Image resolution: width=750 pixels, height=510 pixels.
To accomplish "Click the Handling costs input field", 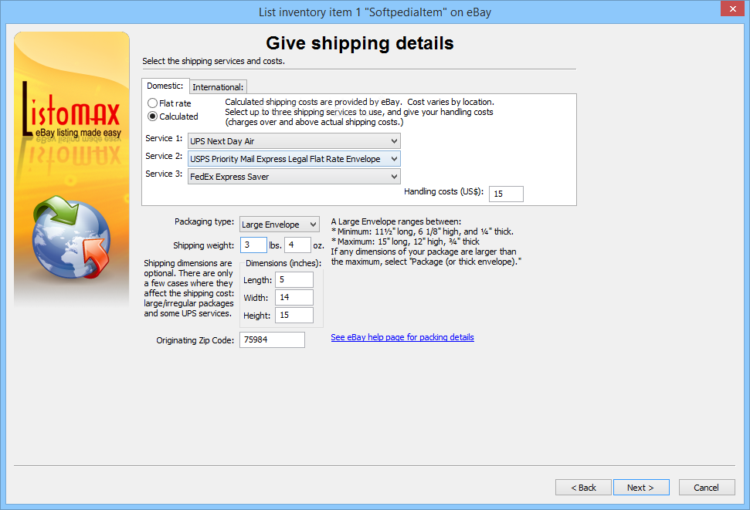I will pos(506,194).
